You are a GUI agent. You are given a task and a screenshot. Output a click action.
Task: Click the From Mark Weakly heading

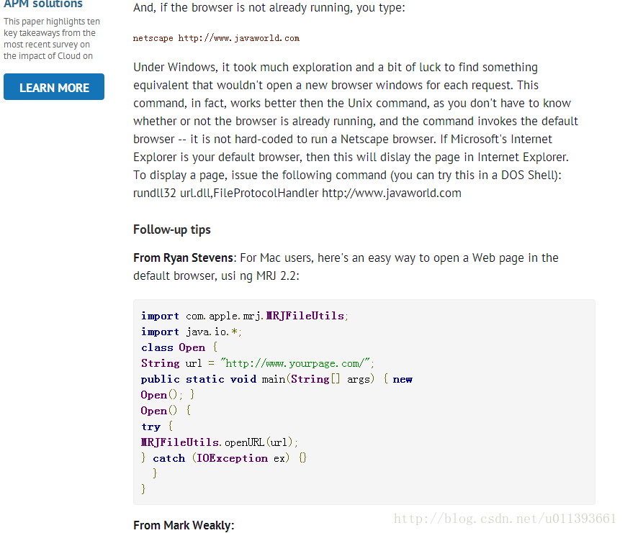[184, 525]
